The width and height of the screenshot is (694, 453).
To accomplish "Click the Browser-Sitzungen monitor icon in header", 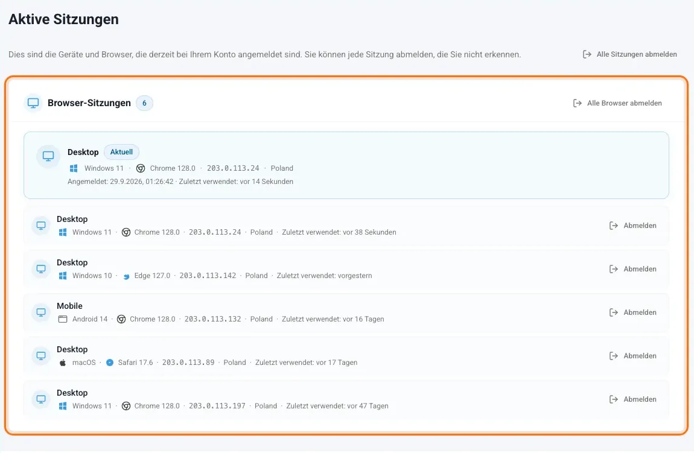I will pyautogui.click(x=33, y=103).
